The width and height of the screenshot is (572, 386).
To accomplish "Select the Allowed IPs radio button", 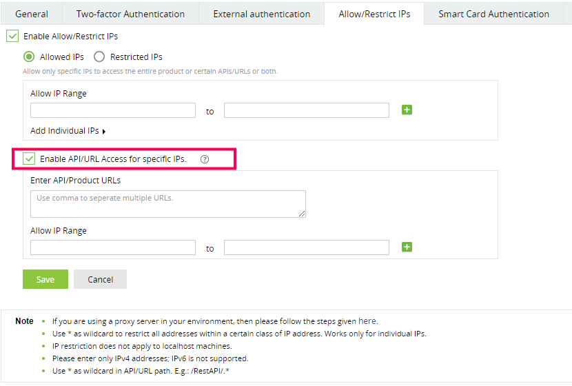I will click(x=29, y=57).
